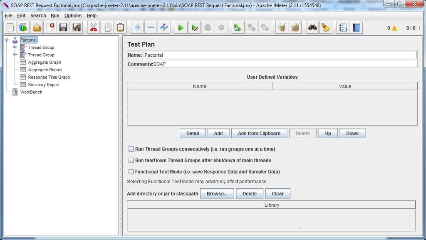
Task: Click the Clear classpath button
Action: [277, 194]
